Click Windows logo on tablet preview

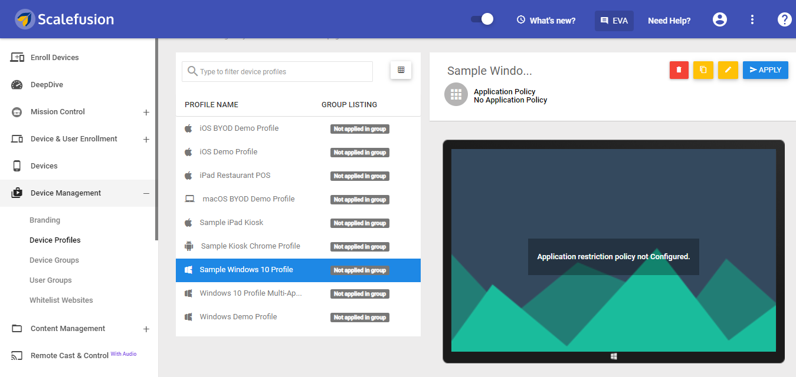pos(614,356)
